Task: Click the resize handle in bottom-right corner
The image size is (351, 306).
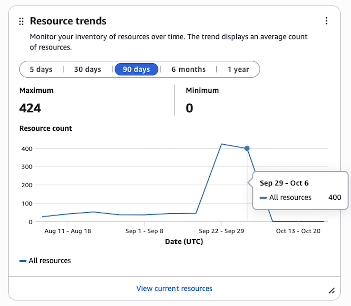Action: point(331,290)
